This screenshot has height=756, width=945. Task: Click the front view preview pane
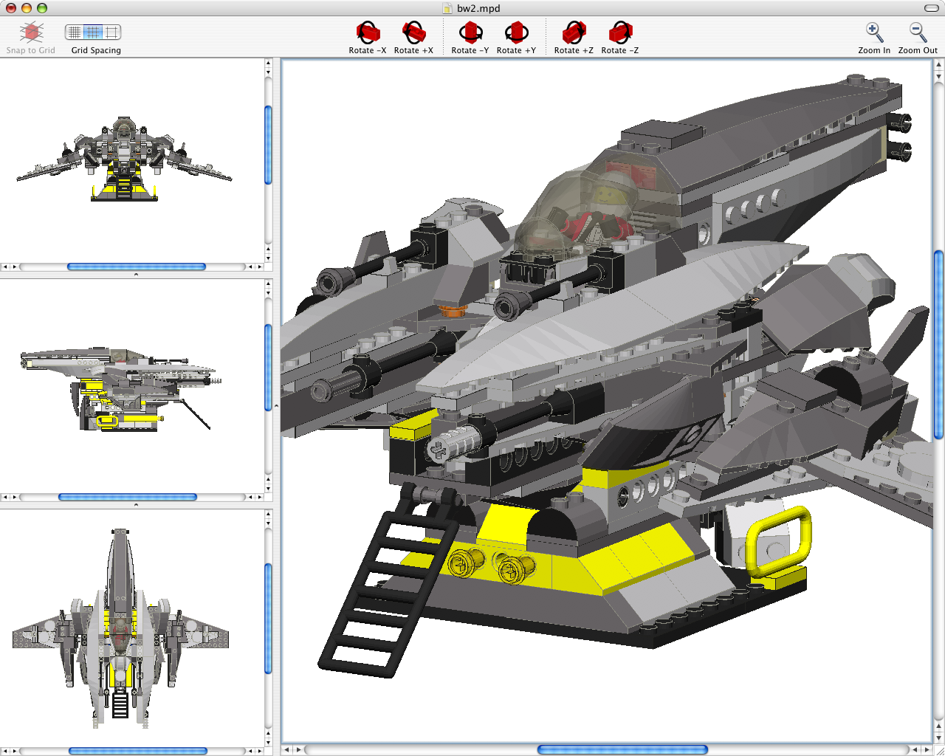[126, 155]
